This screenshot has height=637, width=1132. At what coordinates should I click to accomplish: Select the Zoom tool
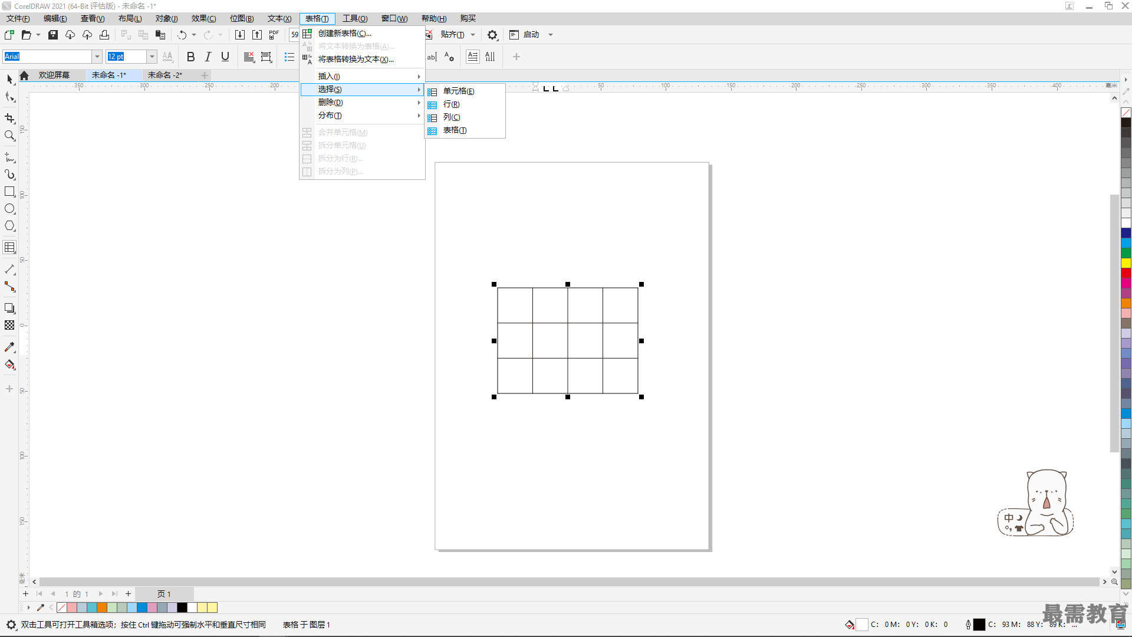coord(9,136)
